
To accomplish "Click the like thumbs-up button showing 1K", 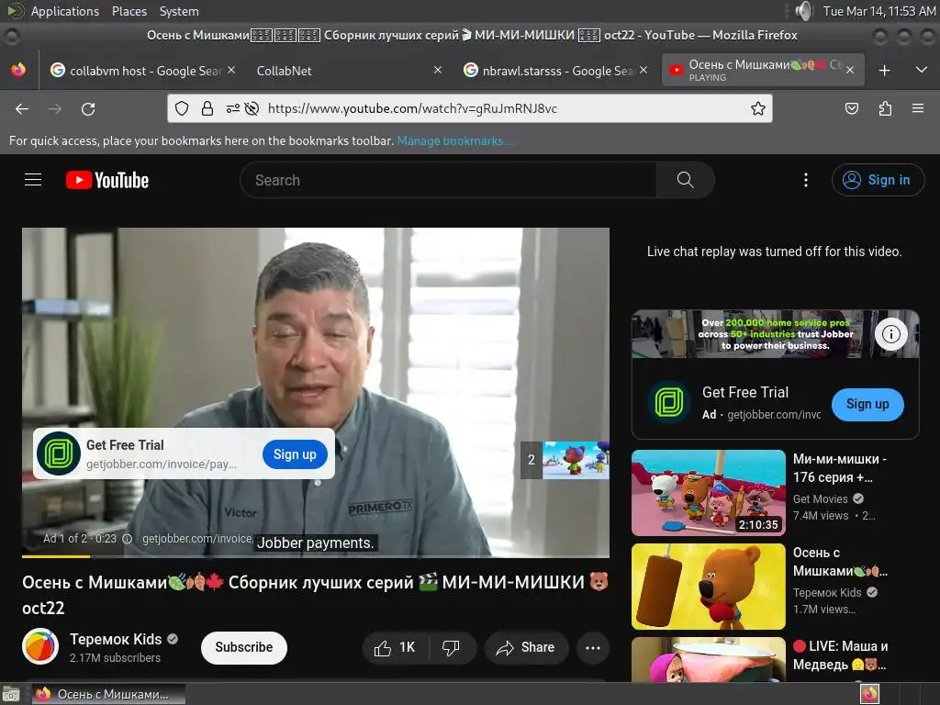I will (x=395, y=647).
